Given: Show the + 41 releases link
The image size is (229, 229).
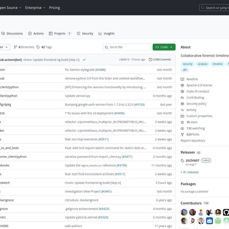Looking at the screenshot, I should point(190,172).
